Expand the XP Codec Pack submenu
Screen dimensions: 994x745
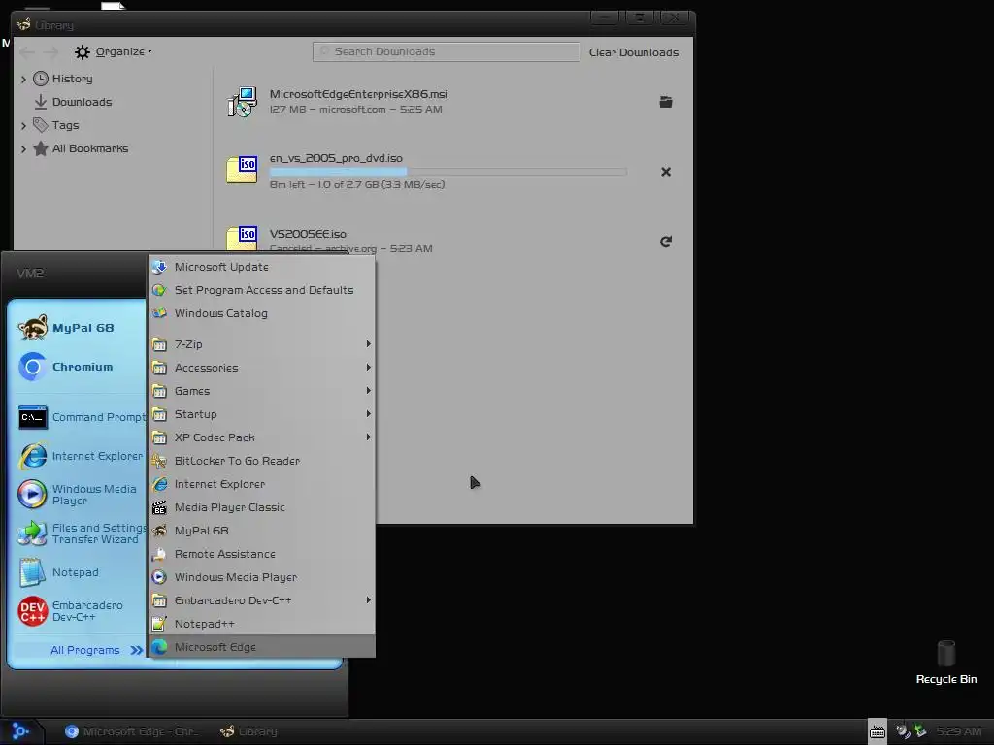(262, 437)
